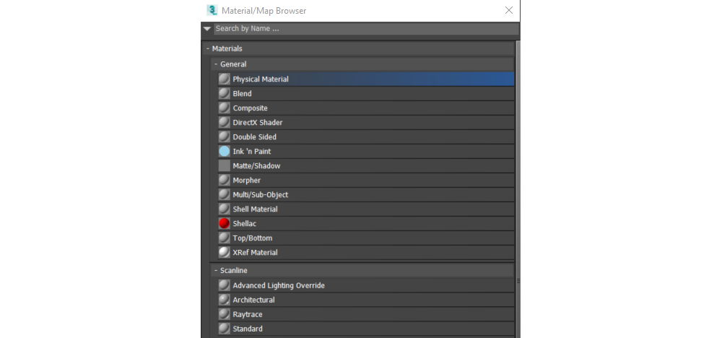The width and height of the screenshot is (722, 338).
Task: Select the Composite material entry
Action: click(250, 108)
